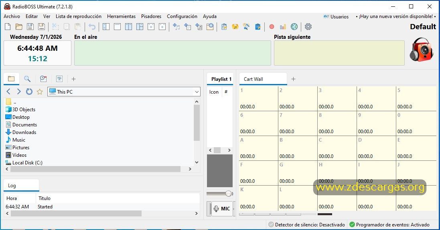440x230 pixels.
Task: Open the Archivo menu
Action: (x=12, y=16)
